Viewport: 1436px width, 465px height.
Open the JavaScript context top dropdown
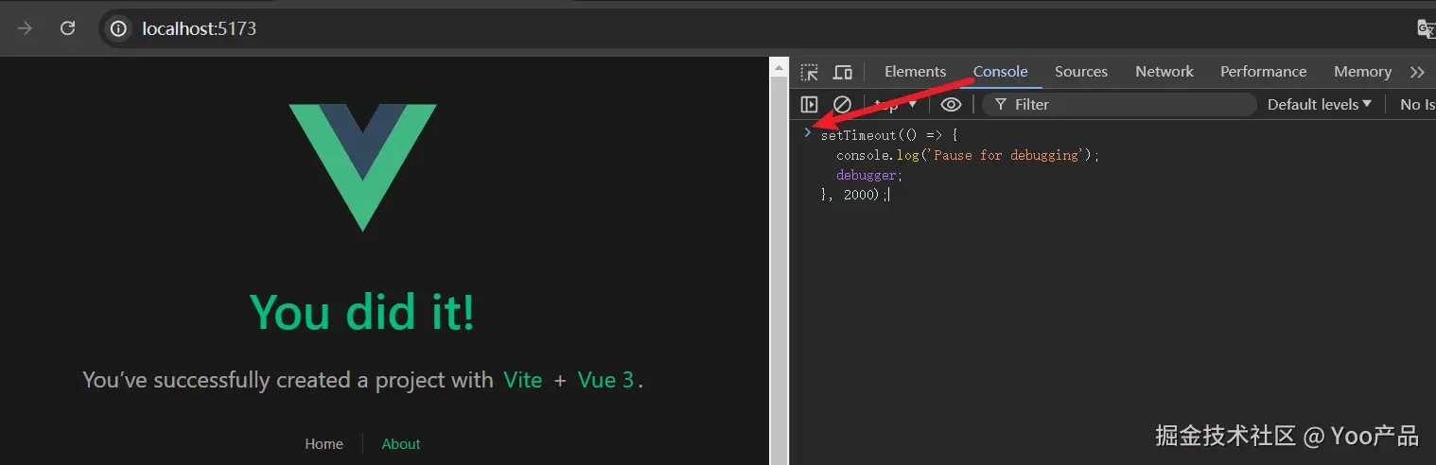click(x=895, y=104)
